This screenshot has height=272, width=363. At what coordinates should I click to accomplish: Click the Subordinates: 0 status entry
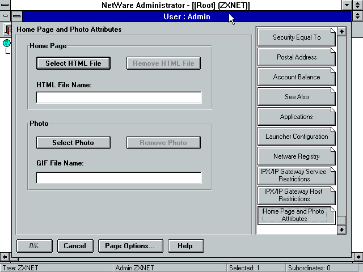[x=309, y=268]
